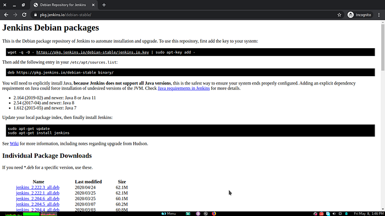Click the Individual Package Downloads heading
The height and width of the screenshot is (216, 385).
(47, 156)
